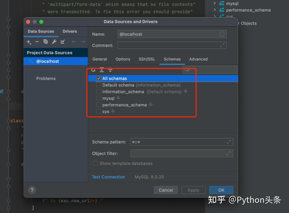Open the Advanced tab

click(x=198, y=59)
